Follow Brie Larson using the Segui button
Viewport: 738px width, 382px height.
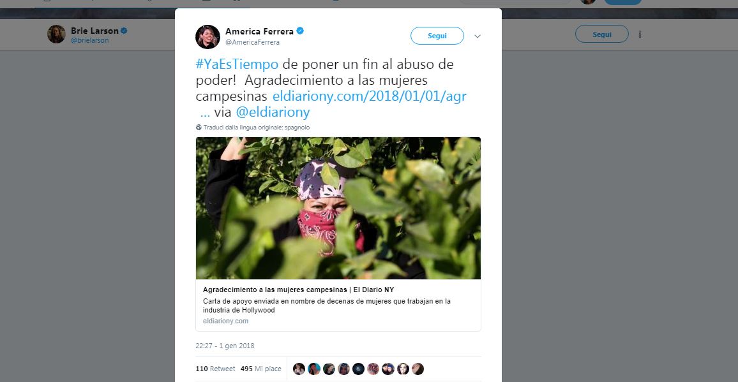click(602, 34)
